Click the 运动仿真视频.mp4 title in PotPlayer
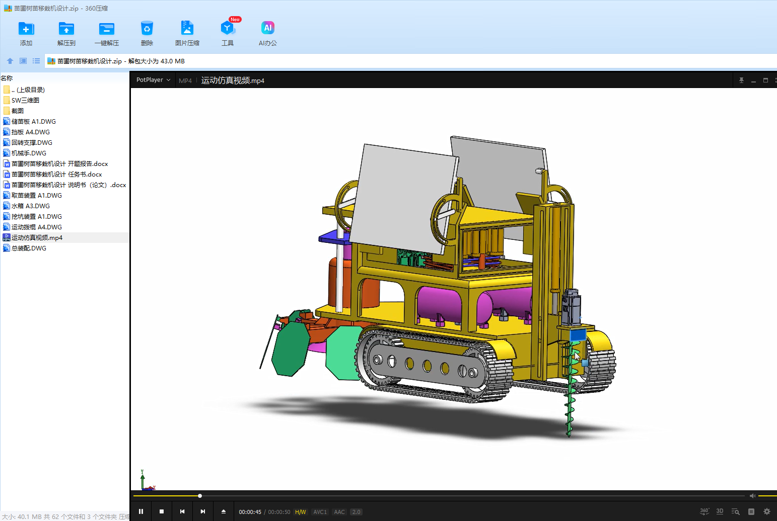Viewport: 777px width, 521px height. pos(233,80)
